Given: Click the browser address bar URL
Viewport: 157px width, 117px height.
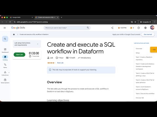Looking at the screenshot, I should point(32,22).
